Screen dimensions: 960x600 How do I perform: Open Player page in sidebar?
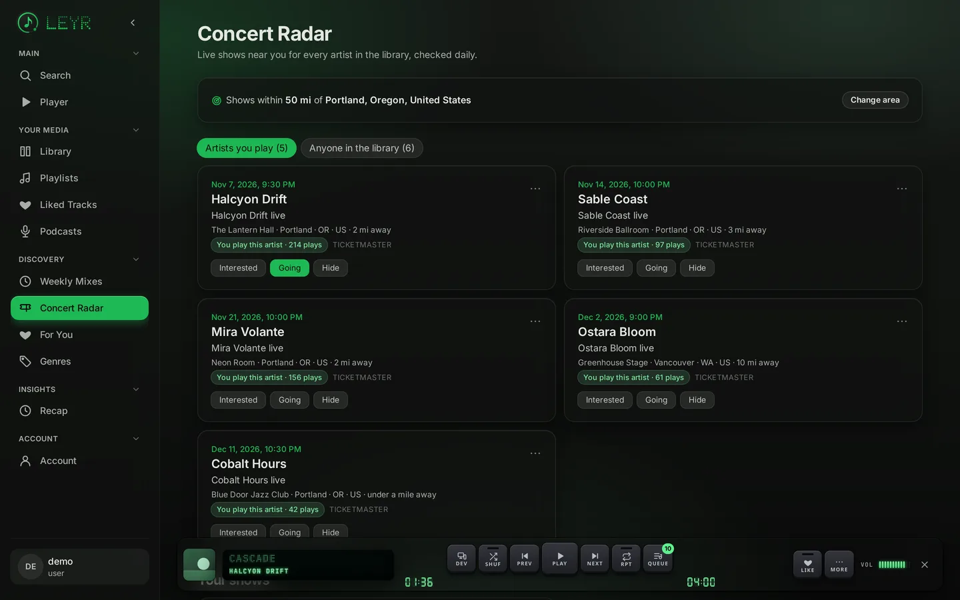point(79,102)
